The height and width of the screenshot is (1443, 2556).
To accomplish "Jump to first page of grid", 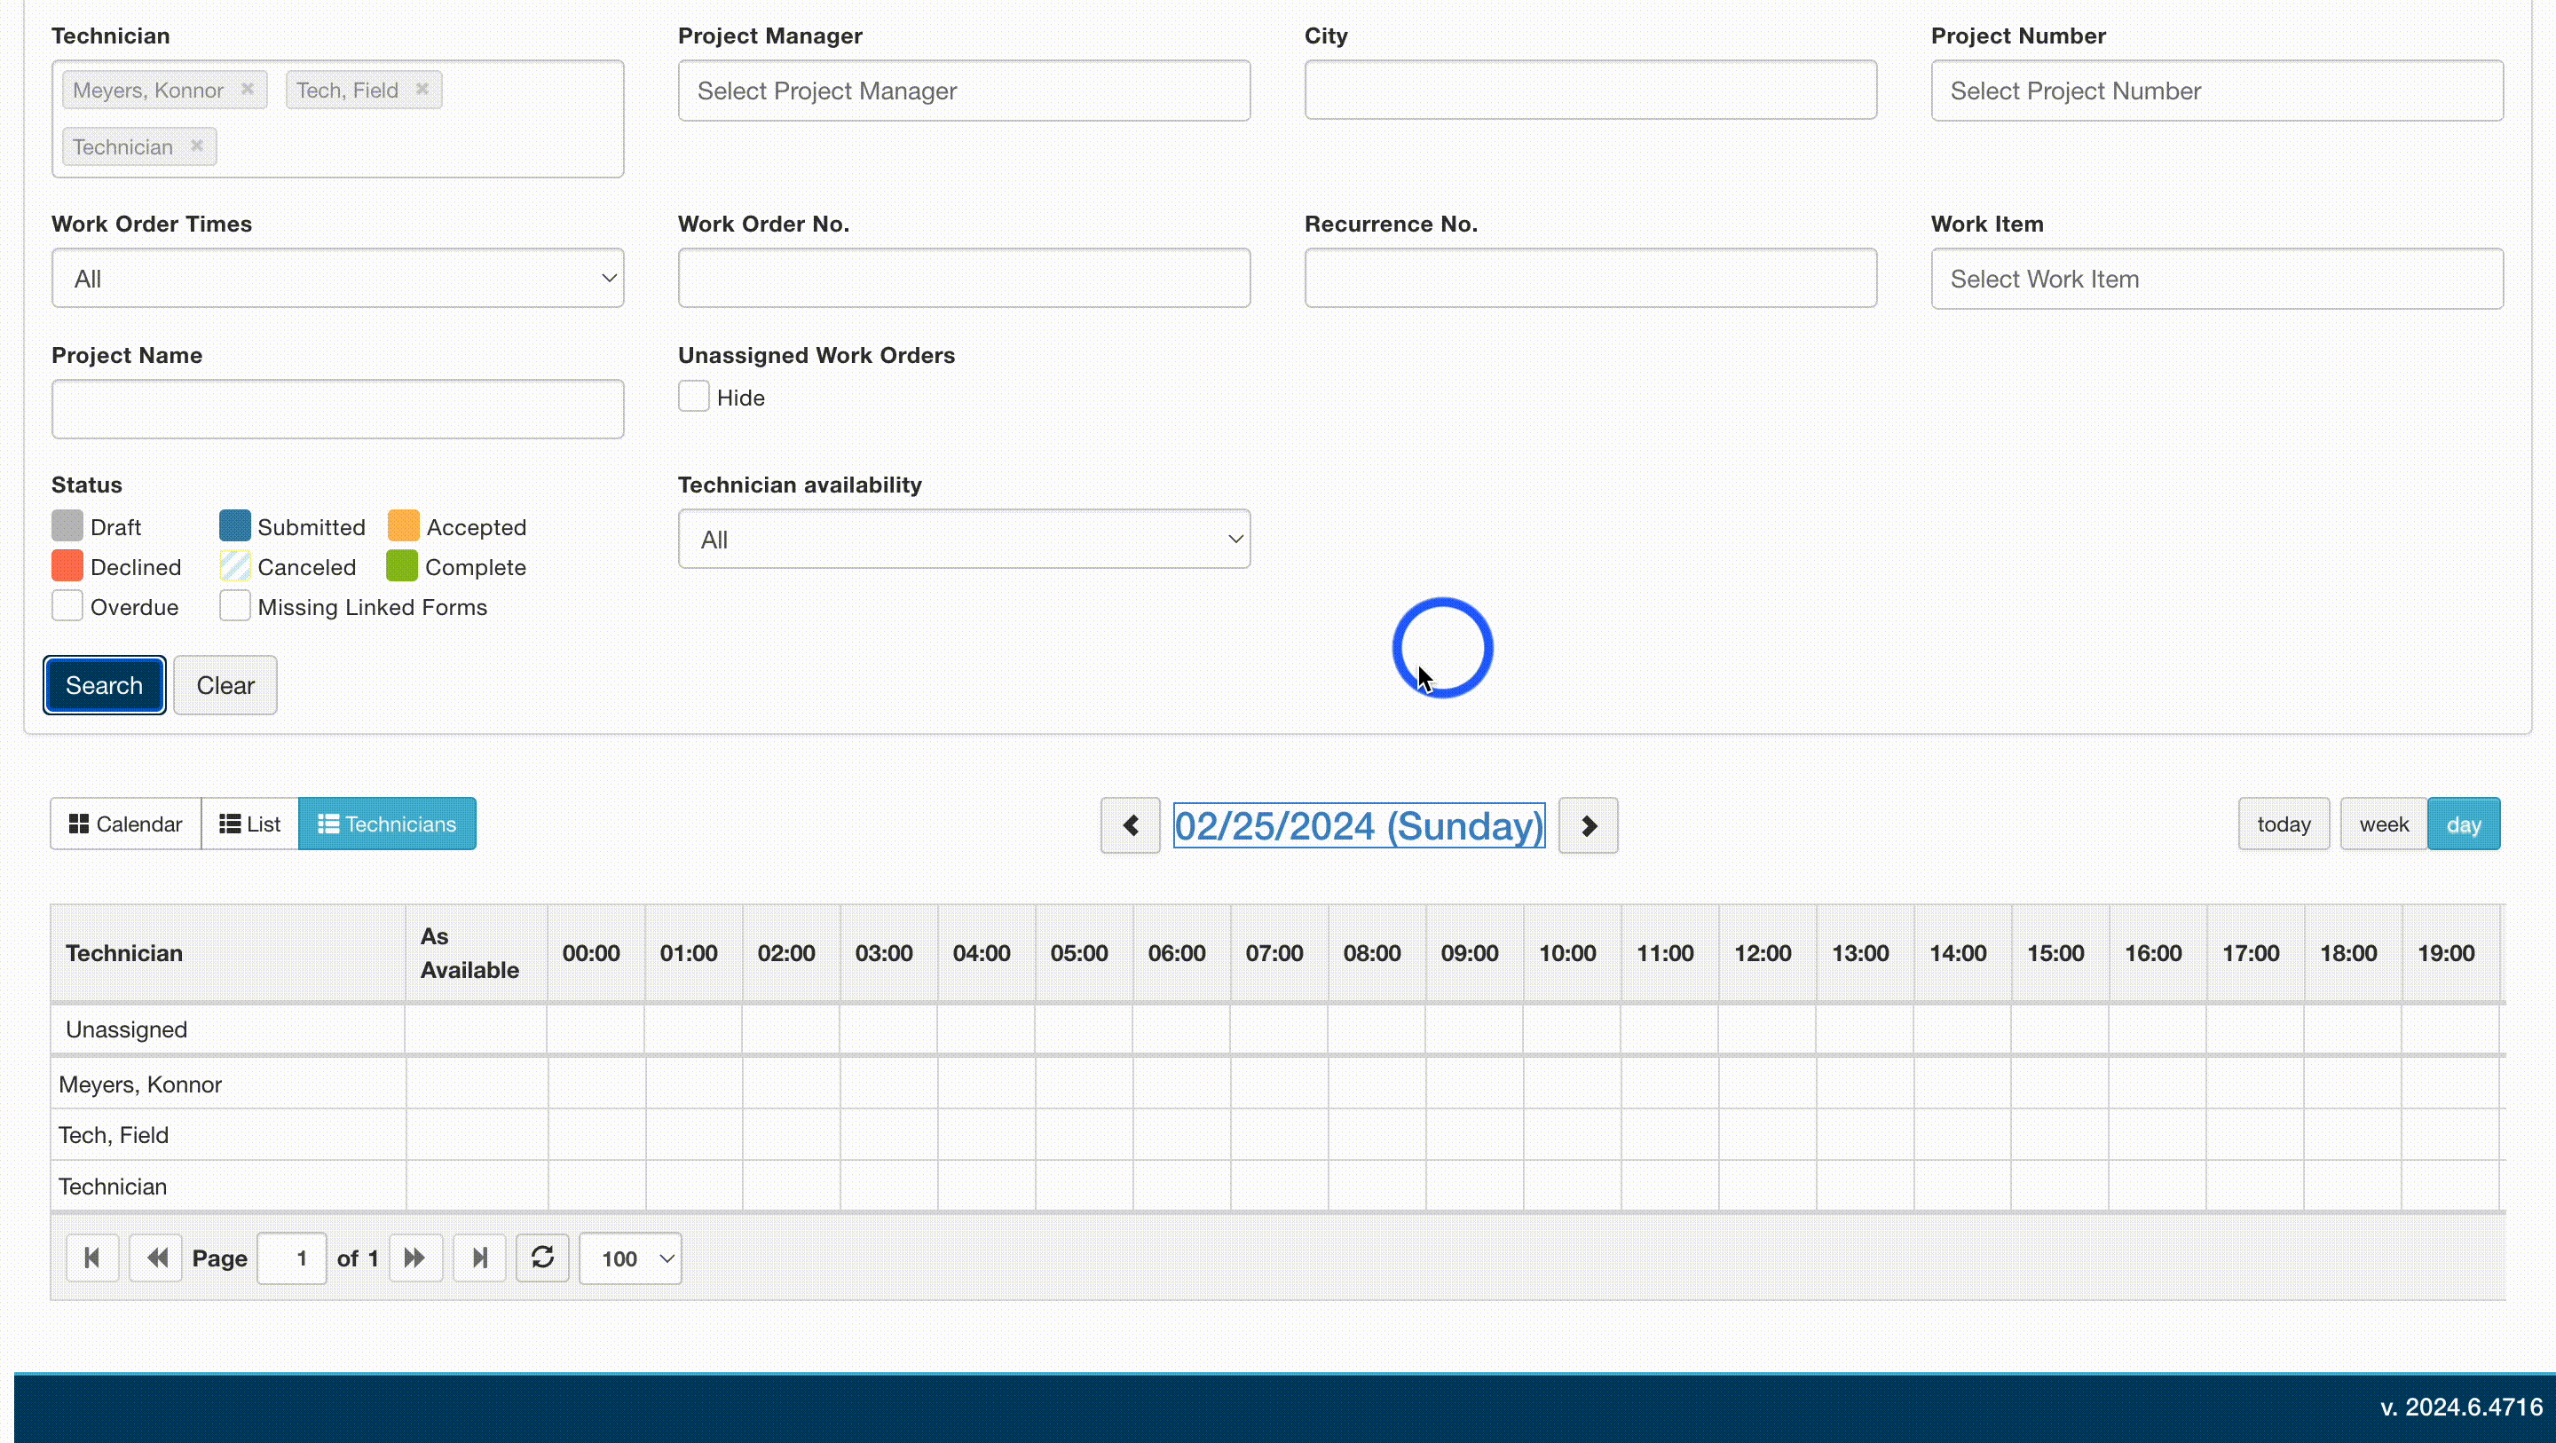I will pyautogui.click(x=92, y=1258).
